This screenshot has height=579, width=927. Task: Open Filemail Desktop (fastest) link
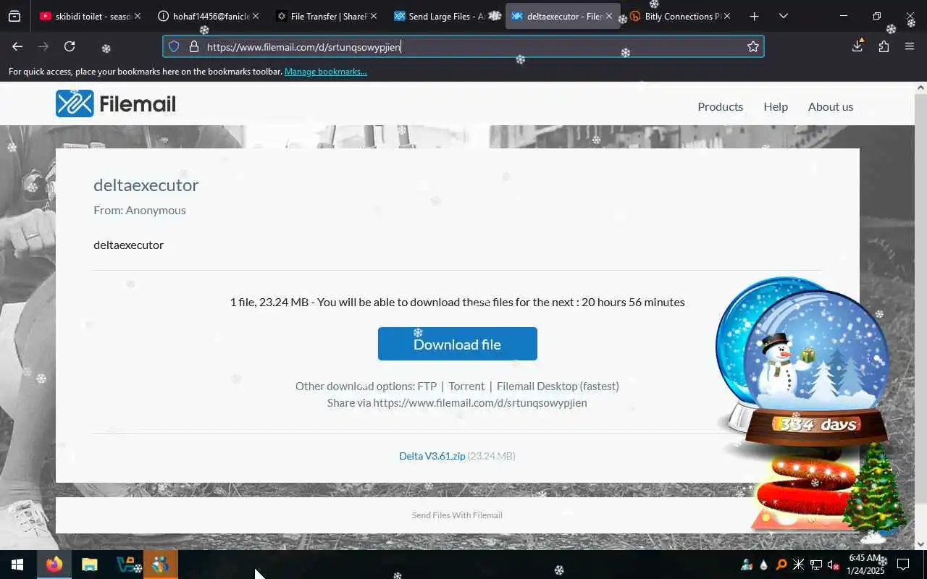pyautogui.click(x=558, y=386)
